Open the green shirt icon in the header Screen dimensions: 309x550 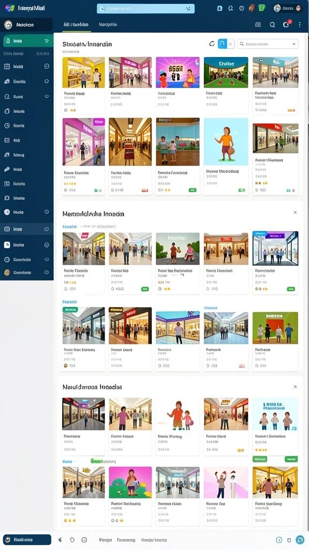[x=262, y=8]
